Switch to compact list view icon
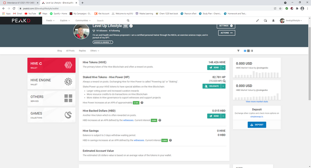The image size is (311, 168). (x=252, y=51)
